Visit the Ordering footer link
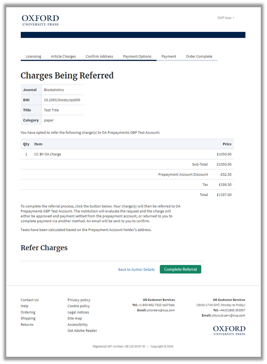Screen dimensions: 267x364 click(28, 312)
